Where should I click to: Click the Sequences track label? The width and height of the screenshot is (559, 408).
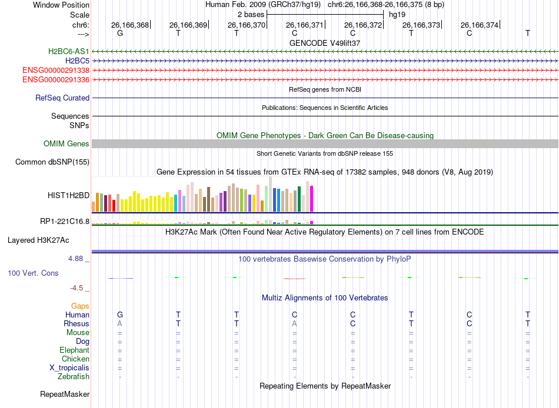pyautogui.click(x=70, y=116)
